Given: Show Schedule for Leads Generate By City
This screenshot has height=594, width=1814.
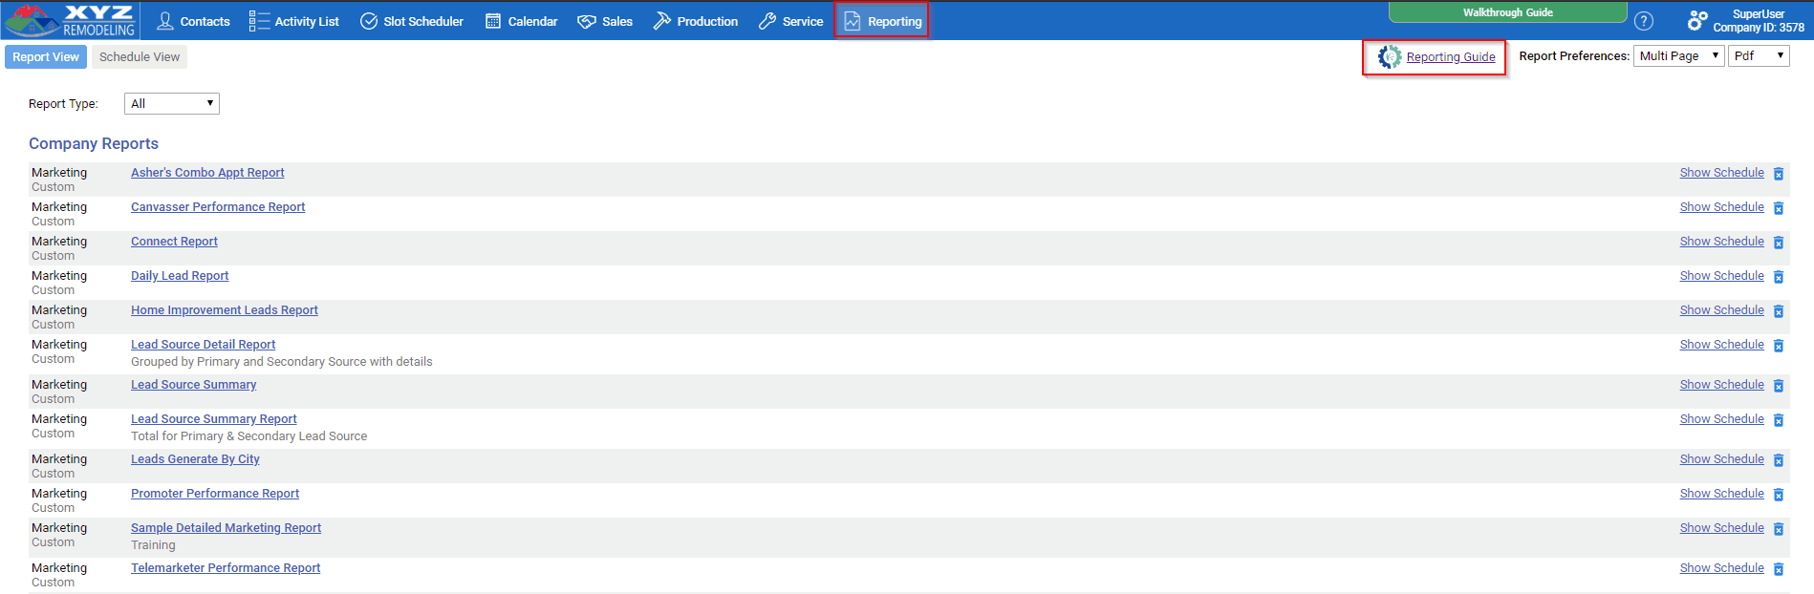Looking at the screenshot, I should (1722, 459).
